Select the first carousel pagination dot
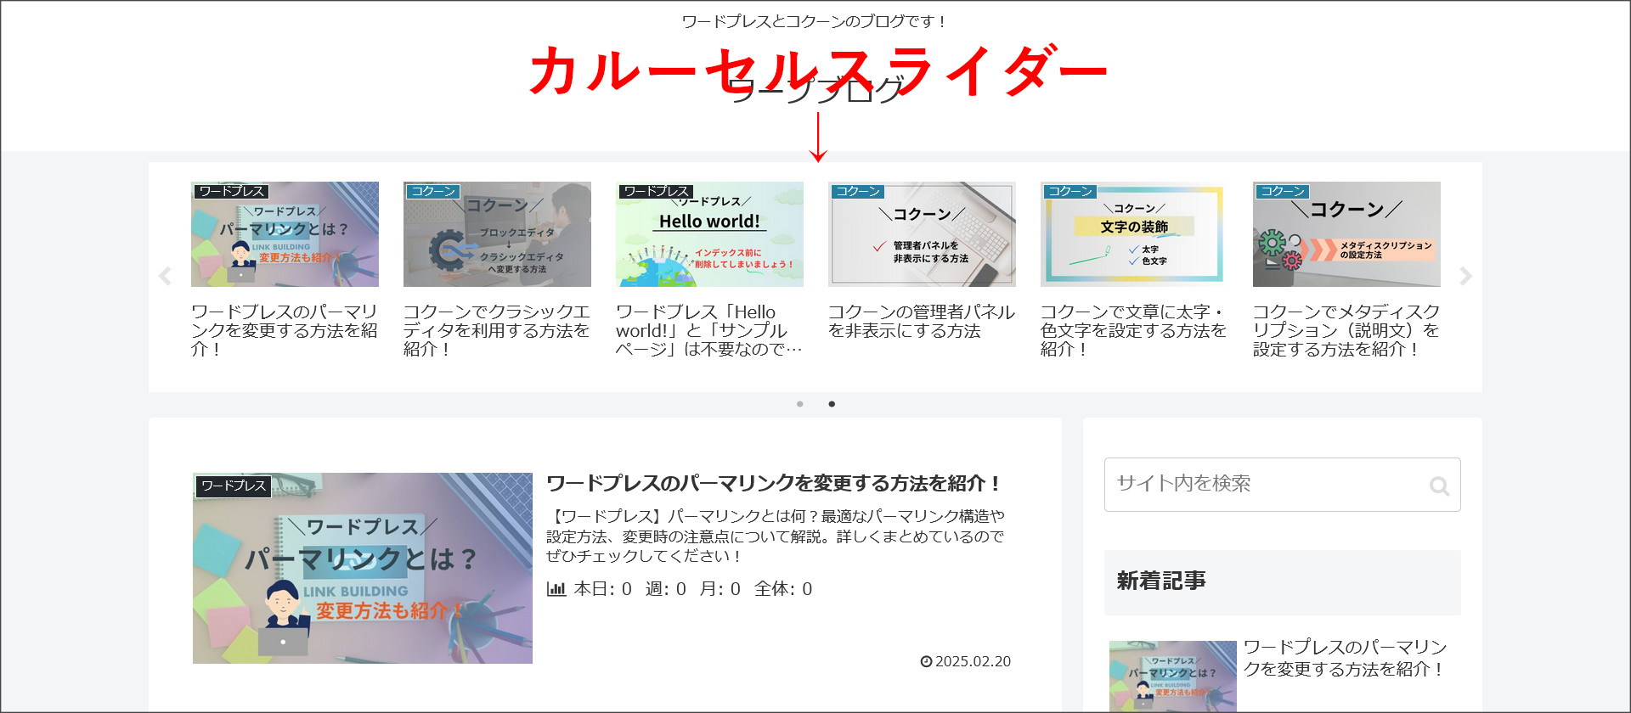This screenshot has width=1631, height=713. pos(800,404)
